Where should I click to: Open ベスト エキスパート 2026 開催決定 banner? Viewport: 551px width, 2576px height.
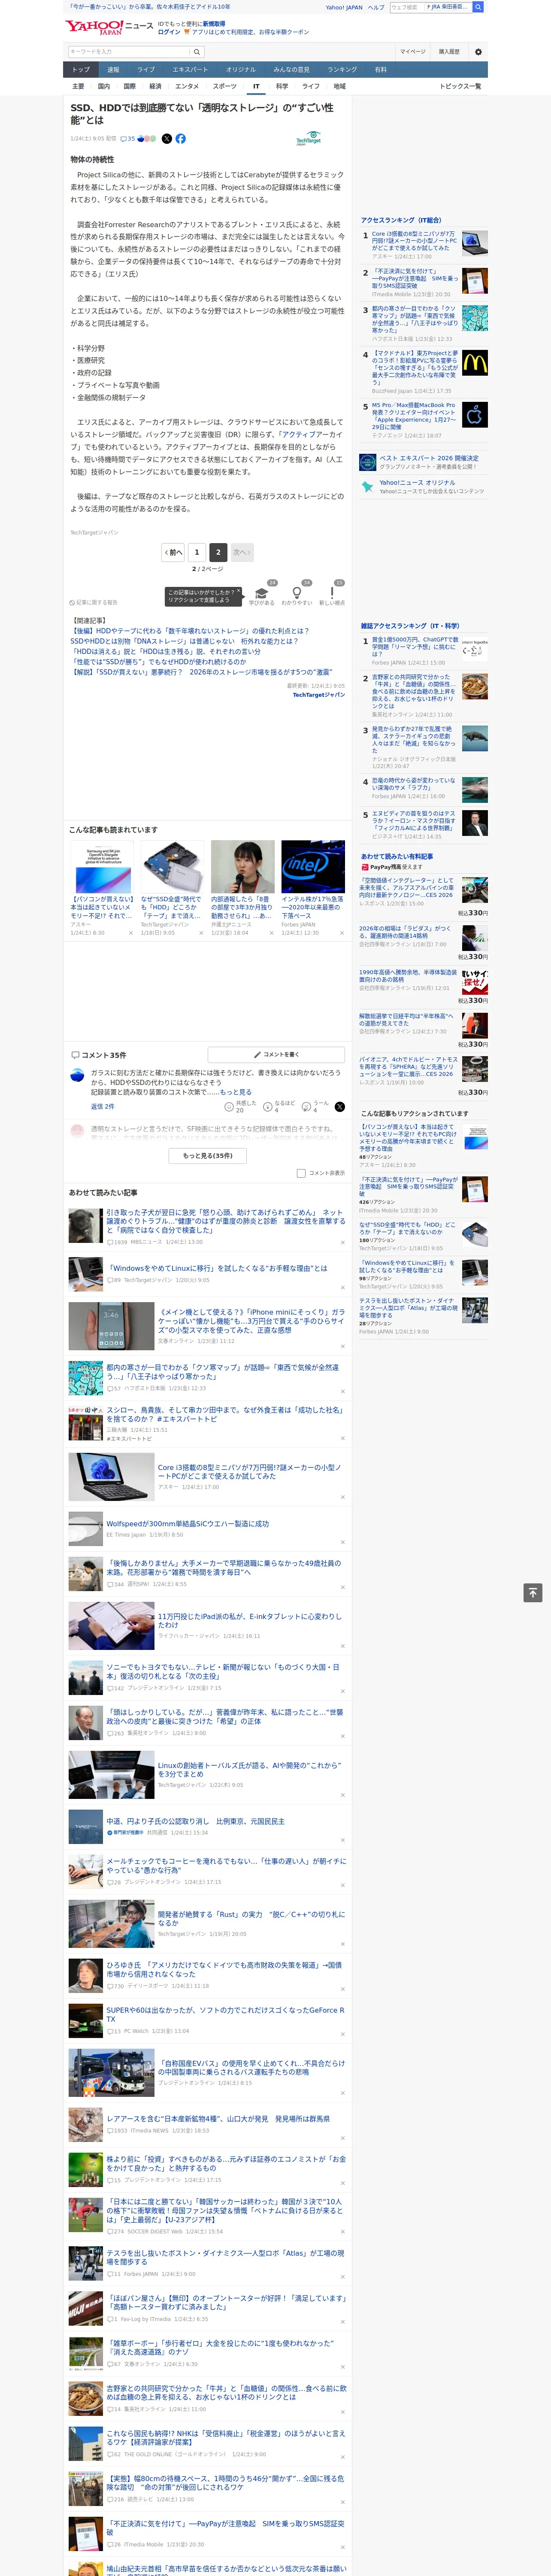click(x=423, y=462)
